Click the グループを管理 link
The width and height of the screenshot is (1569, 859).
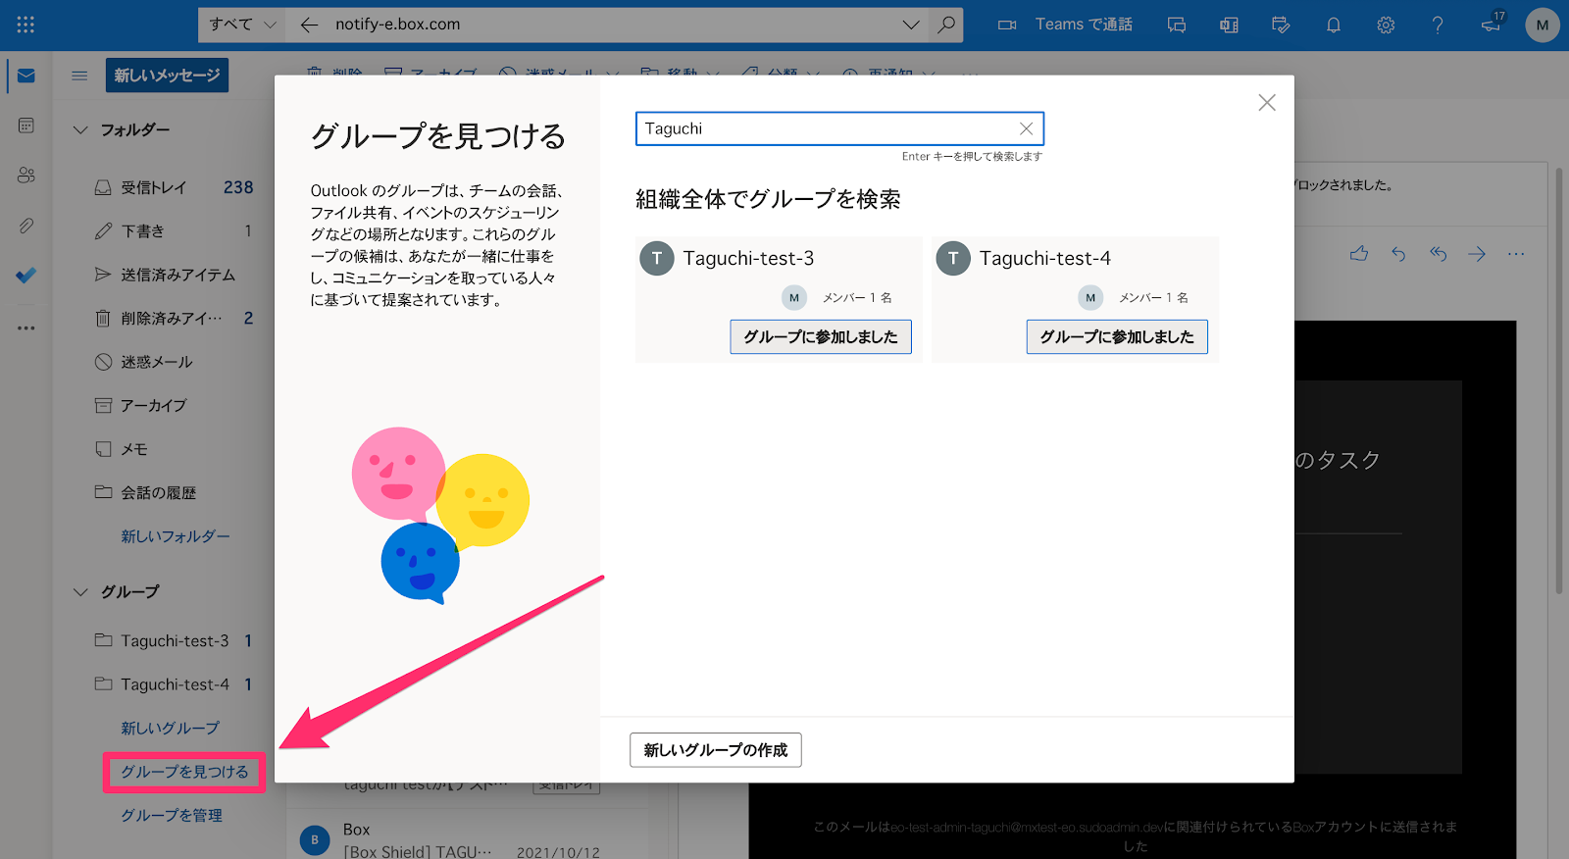[172, 815]
